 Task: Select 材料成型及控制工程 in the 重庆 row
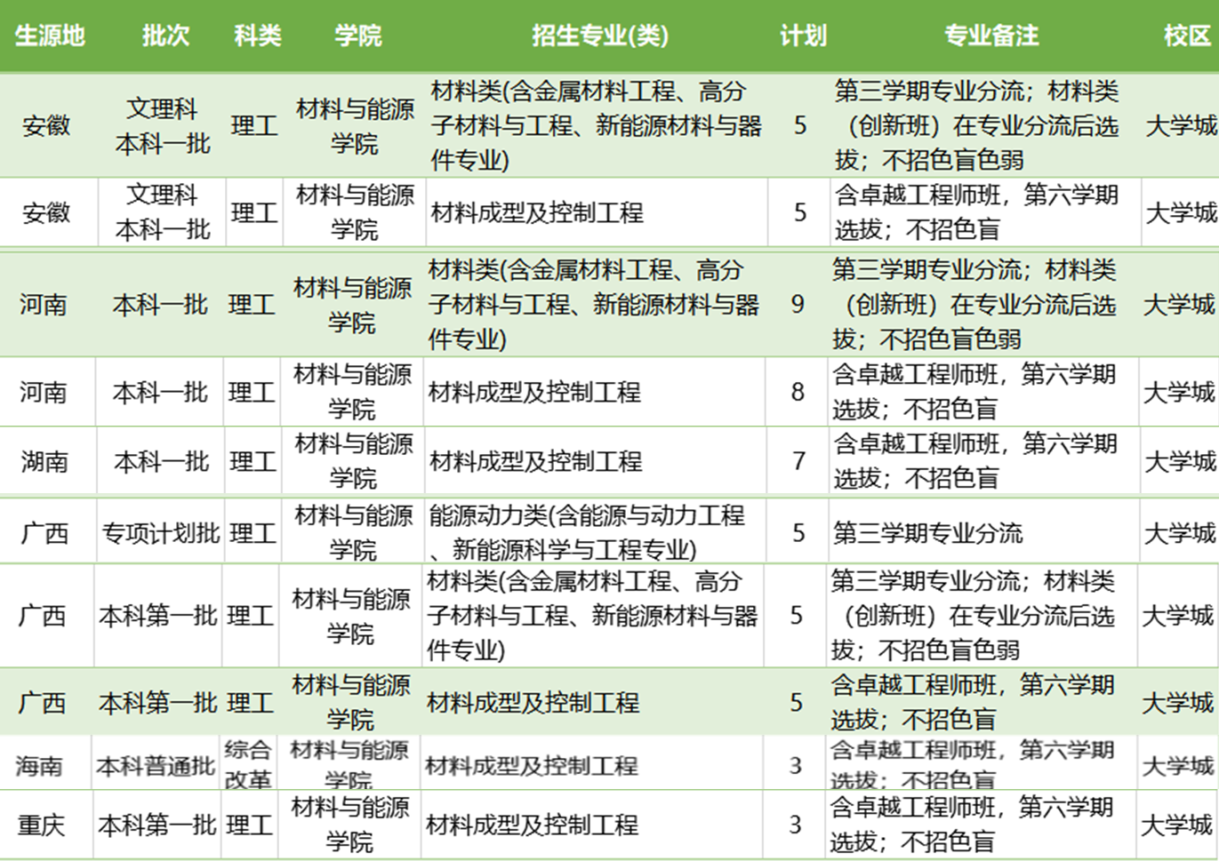click(532, 825)
